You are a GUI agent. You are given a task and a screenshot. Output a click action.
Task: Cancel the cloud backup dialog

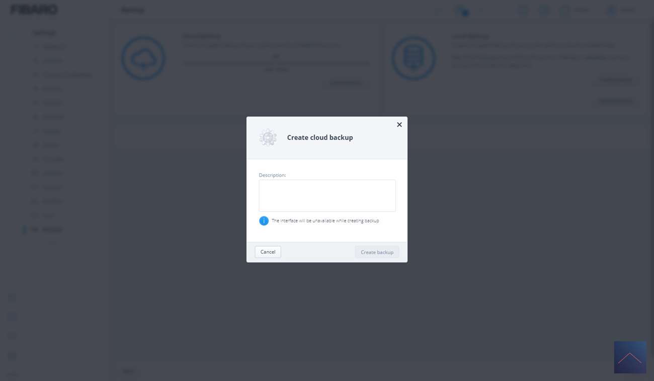pyautogui.click(x=268, y=252)
